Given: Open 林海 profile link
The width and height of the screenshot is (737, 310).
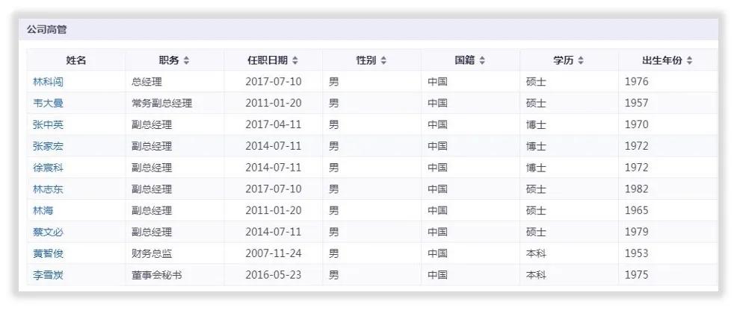Looking at the screenshot, I should point(43,211).
